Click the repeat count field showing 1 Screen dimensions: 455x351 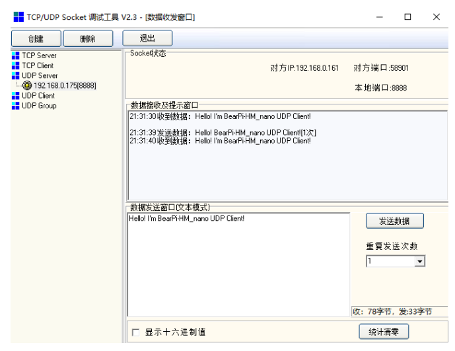coord(390,261)
